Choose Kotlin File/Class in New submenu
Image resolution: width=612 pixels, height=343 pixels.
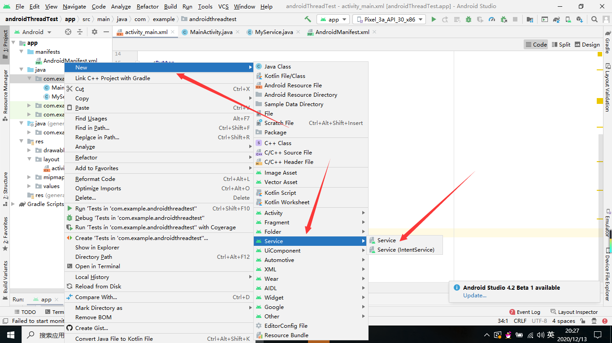311,76
